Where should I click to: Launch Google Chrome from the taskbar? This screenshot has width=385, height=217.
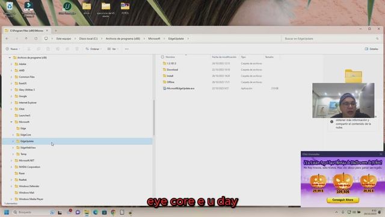113,212
